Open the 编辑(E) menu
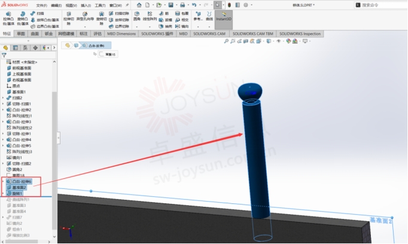 point(56,5)
